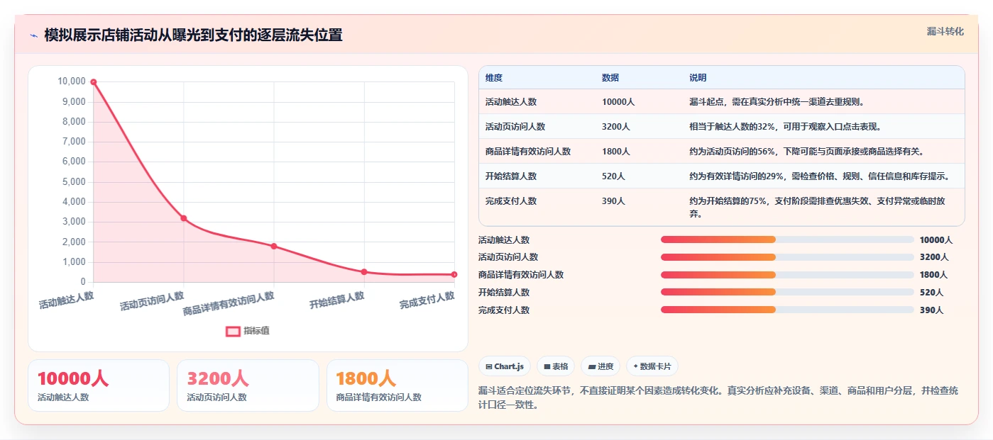993x440 pixels.
Task: Click the 5,000 y-axis label
Action: point(74,182)
